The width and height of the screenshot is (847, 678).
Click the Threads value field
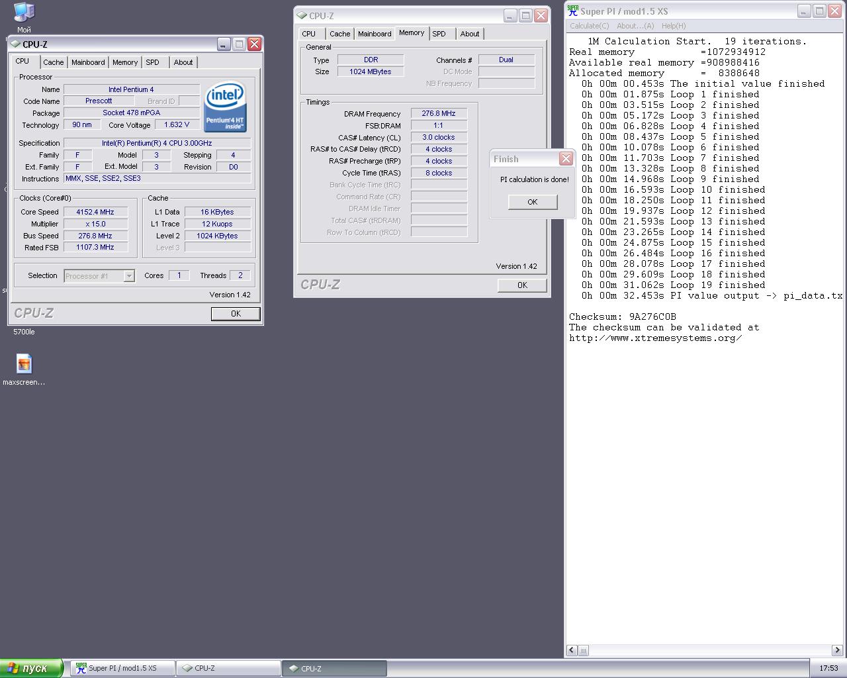click(x=240, y=275)
